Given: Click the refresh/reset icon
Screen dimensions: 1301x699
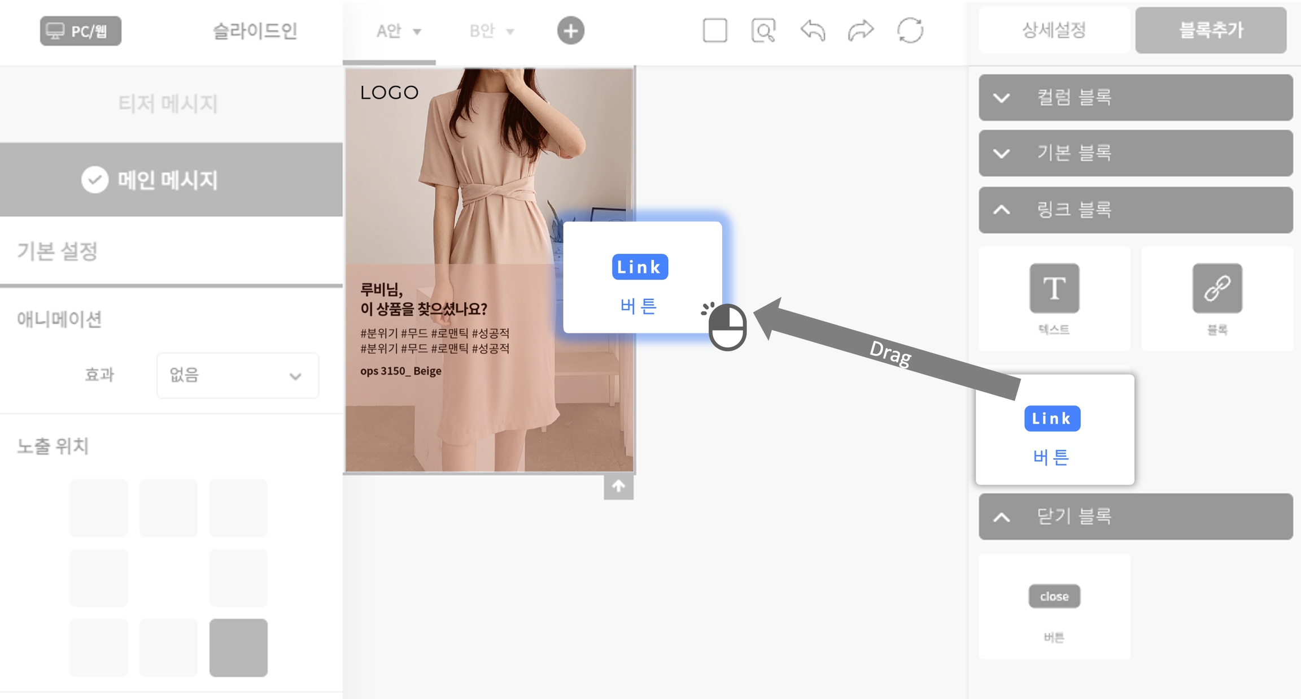Looking at the screenshot, I should point(910,31).
